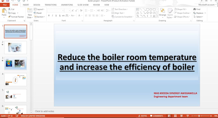
Task: Open Shape Outline dropdown
Action: 182,13
